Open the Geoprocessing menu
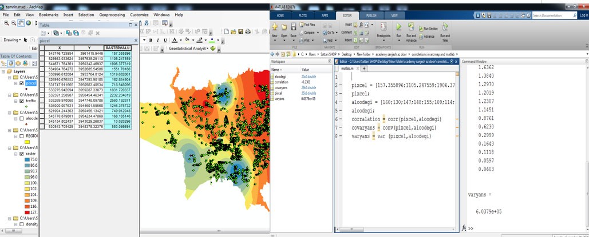This screenshot has width=589, height=237. click(112, 14)
